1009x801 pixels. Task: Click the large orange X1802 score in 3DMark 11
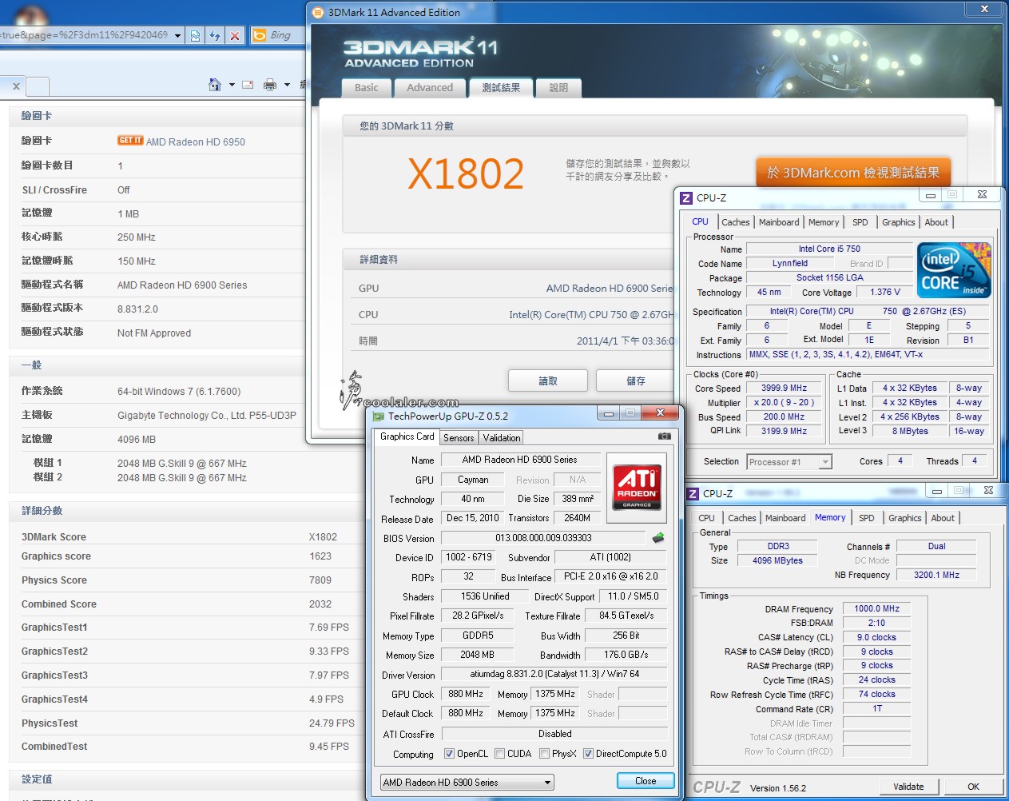coord(466,173)
